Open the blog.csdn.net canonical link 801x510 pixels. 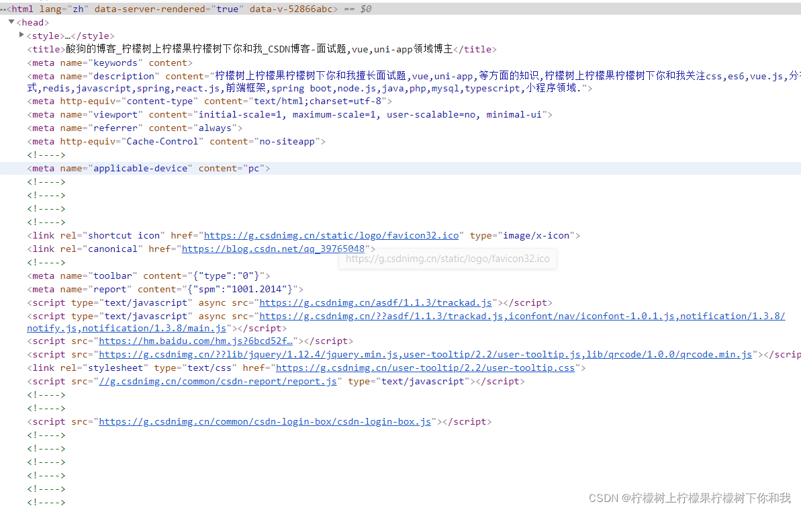273,249
